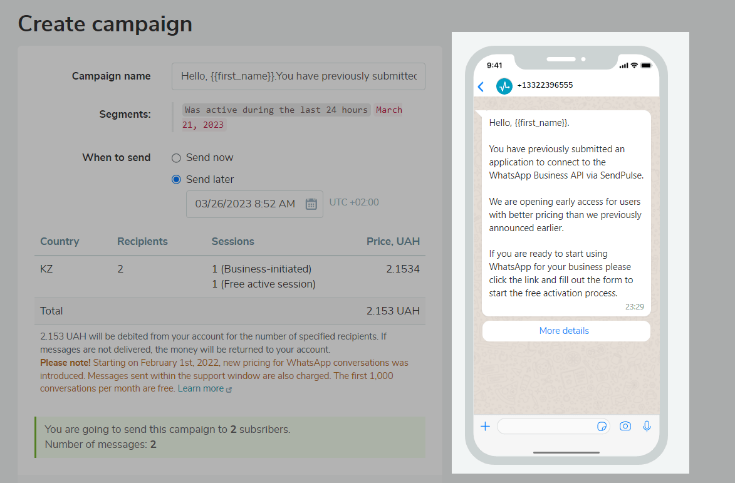Click the Campaign name text field
The image size is (735, 483).
coord(298,76)
